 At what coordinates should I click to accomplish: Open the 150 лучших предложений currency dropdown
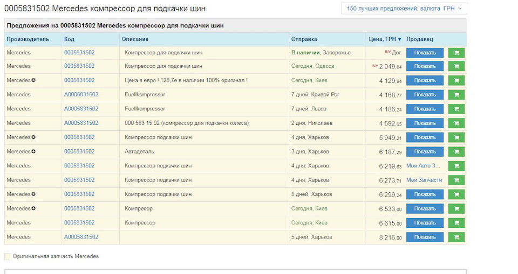point(404,9)
